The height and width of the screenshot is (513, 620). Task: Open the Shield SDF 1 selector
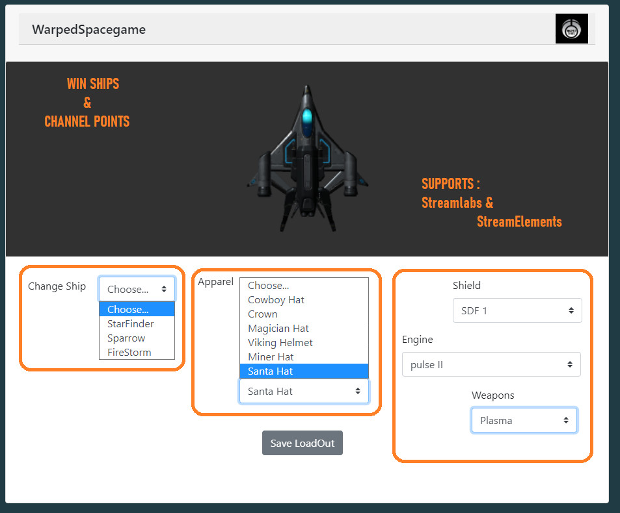pos(517,310)
